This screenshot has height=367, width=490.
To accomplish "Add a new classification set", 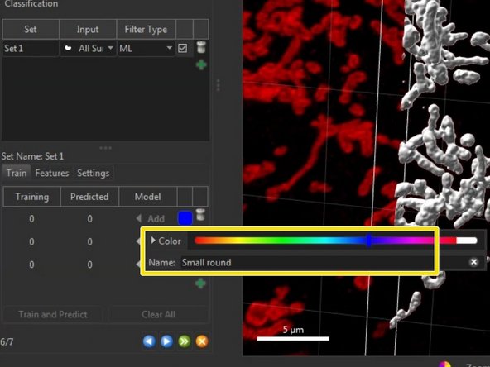I will coord(201,65).
